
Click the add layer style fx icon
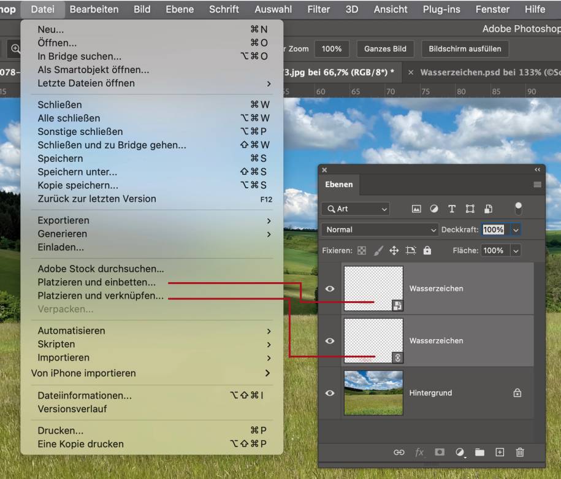pos(419,453)
